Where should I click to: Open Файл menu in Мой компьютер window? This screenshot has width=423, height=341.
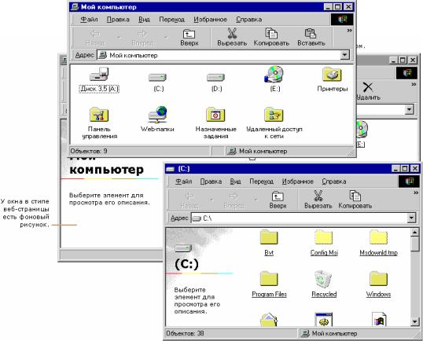pos(89,20)
